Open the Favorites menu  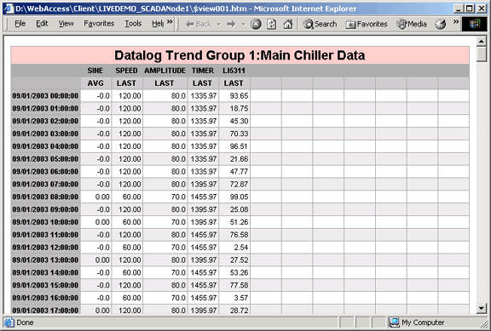coord(99,24)
